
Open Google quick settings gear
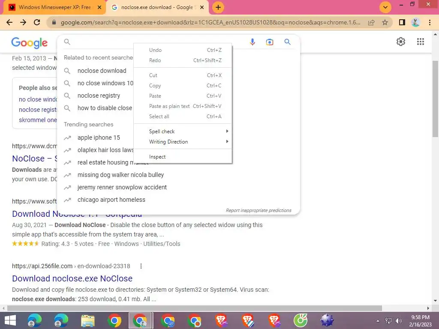(x=401, y=42)
